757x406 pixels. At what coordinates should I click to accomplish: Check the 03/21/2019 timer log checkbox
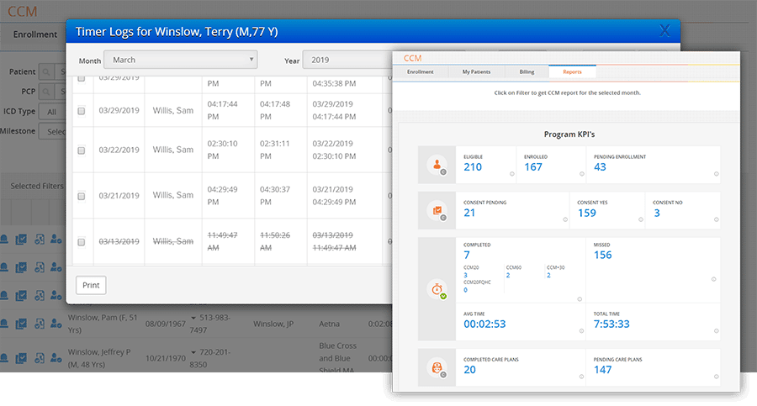[82, 196]
